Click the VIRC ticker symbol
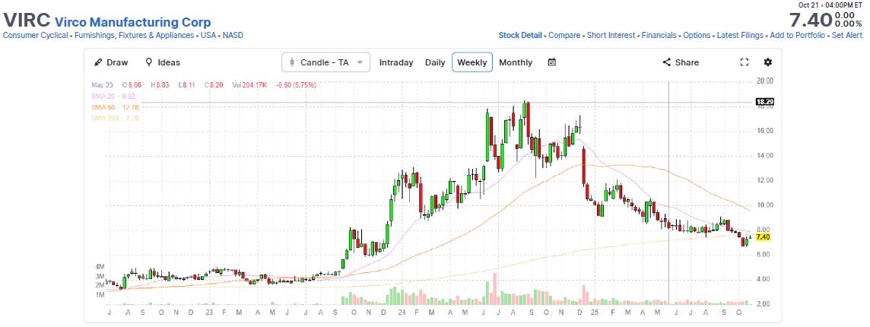This screenshot has height=327, width=870. [x=27, y=21]
